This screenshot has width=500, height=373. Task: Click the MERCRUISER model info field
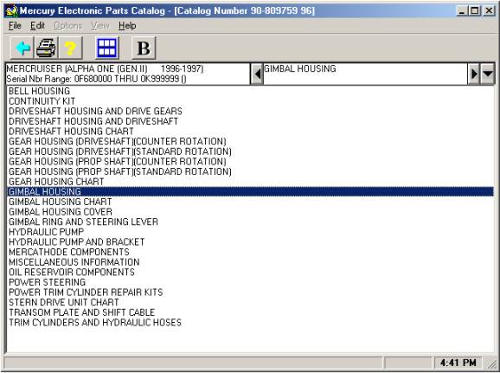pyautogui.click(x=127, y=74)
